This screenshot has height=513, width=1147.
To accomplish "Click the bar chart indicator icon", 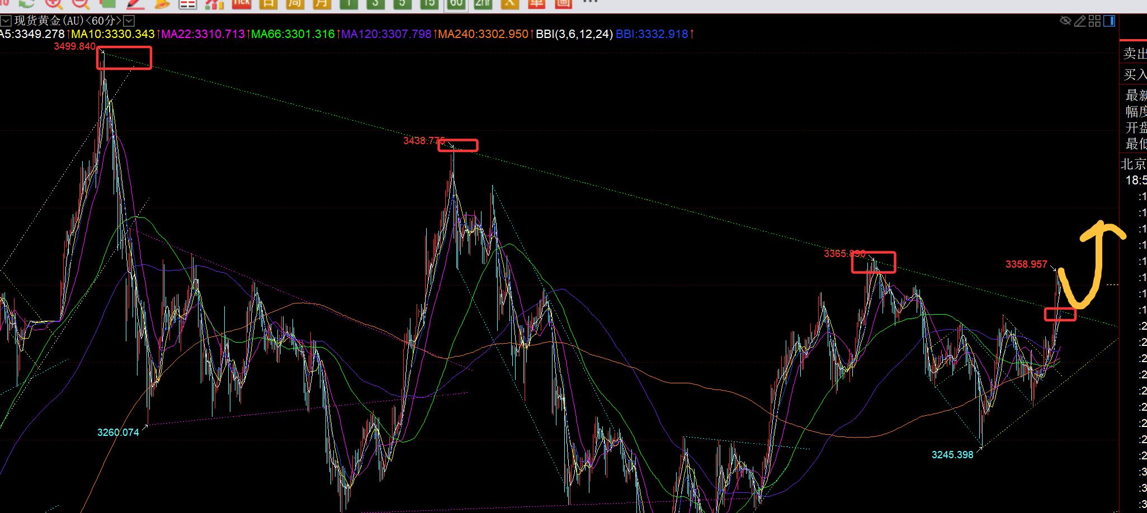I will (x=214, y=3).
